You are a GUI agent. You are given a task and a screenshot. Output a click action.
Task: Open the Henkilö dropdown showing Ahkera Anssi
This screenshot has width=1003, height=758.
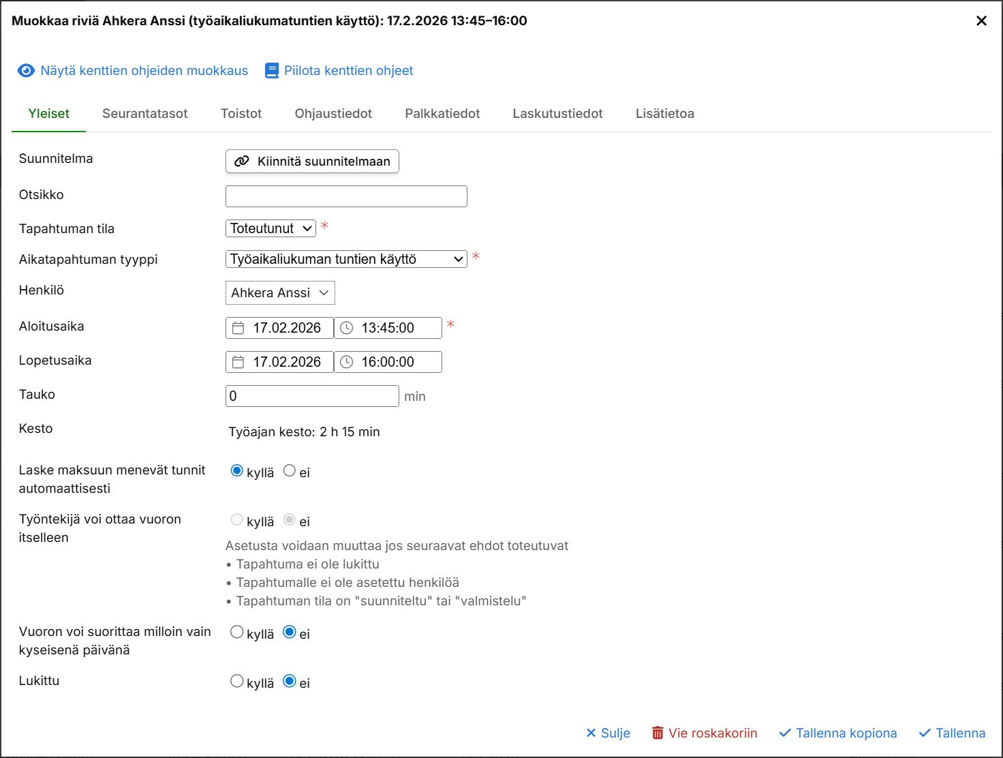[x=280, y=293]
